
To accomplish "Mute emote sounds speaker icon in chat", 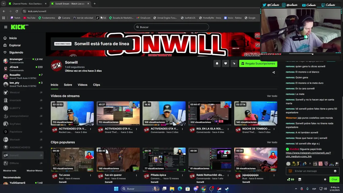I will (x=337, y=164).
